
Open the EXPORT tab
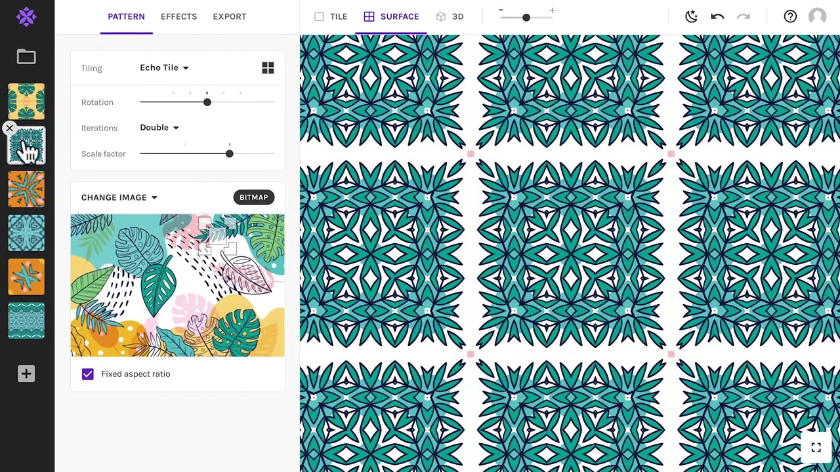click(x=230, y=16)
